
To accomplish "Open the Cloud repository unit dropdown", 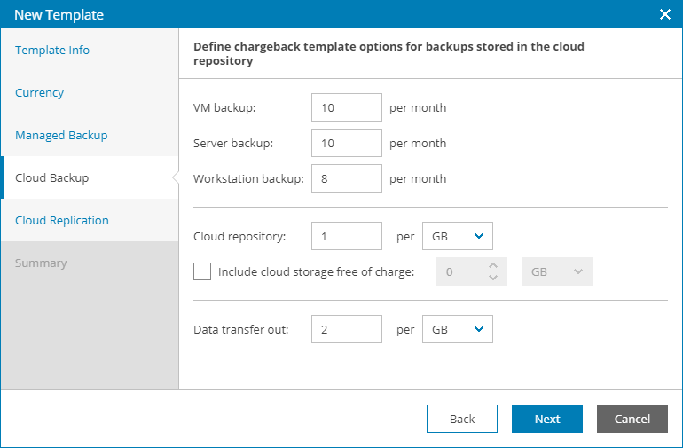I will [458, 236].
